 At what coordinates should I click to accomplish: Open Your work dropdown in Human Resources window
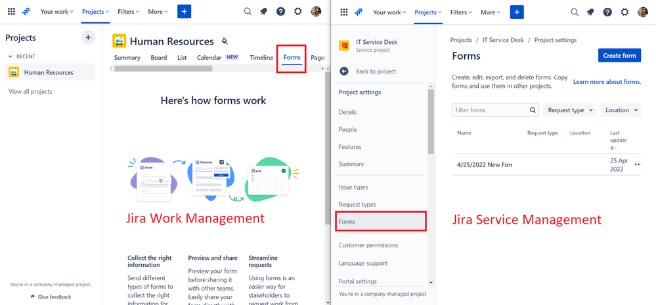point(57,12)
